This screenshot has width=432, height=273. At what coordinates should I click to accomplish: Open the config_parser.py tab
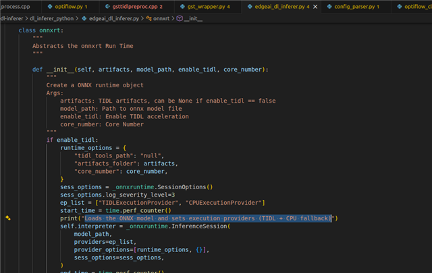coord(354,6)
